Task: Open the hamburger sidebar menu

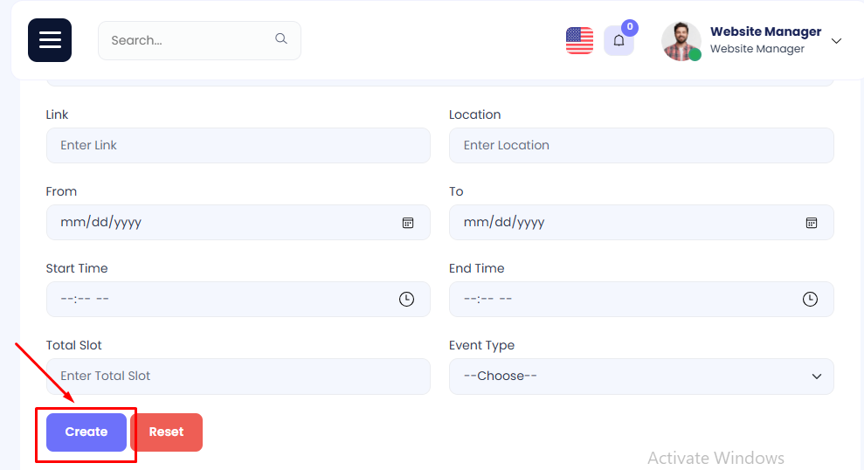Action: point(50,40)
